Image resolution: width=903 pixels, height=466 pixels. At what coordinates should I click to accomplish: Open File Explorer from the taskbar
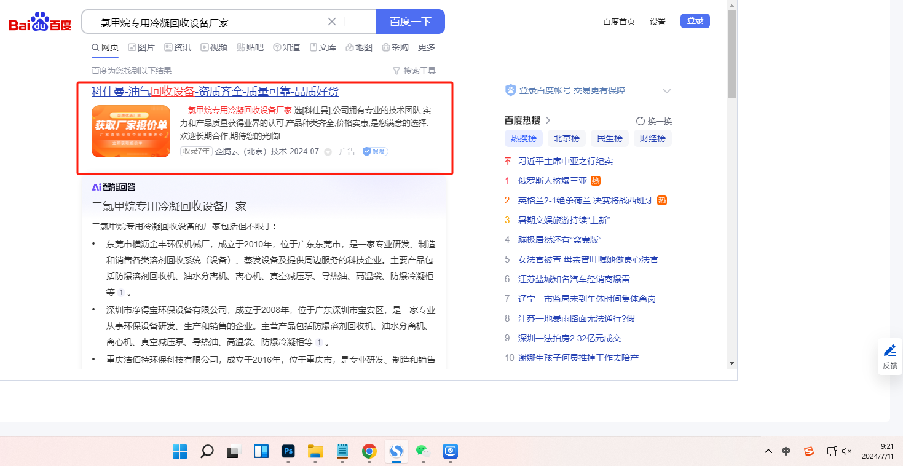click(315, 451)
